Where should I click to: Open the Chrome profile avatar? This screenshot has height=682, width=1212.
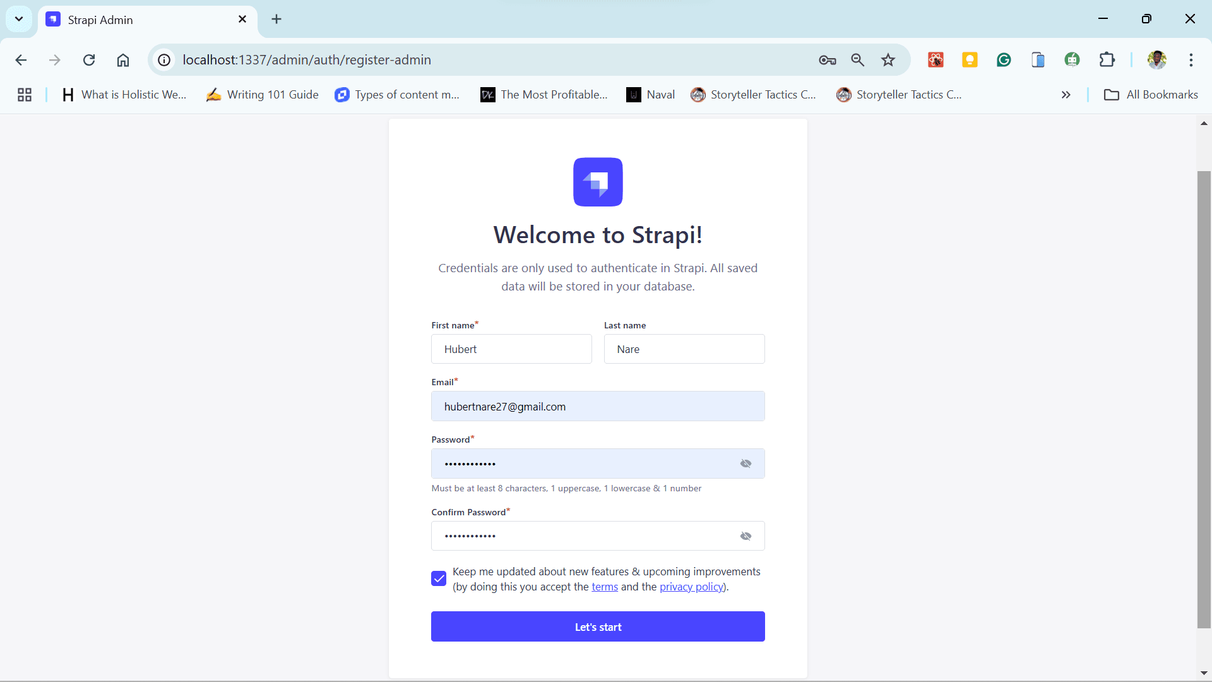pos(1157,60)
